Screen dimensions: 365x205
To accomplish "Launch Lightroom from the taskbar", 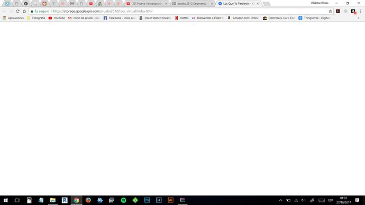I will [x=159, y=200].
